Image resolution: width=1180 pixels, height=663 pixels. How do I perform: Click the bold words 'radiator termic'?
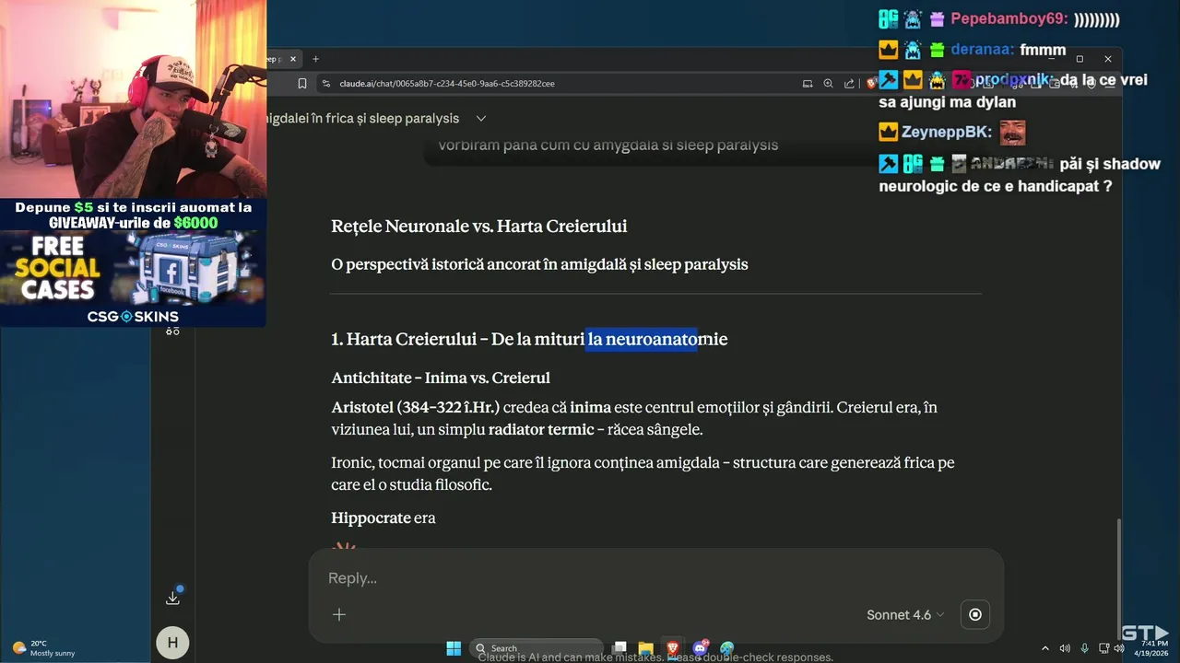tap(540, 430)
